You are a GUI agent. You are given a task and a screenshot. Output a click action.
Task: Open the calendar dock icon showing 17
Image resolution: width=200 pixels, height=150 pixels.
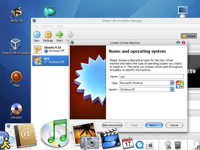point(128,143)
